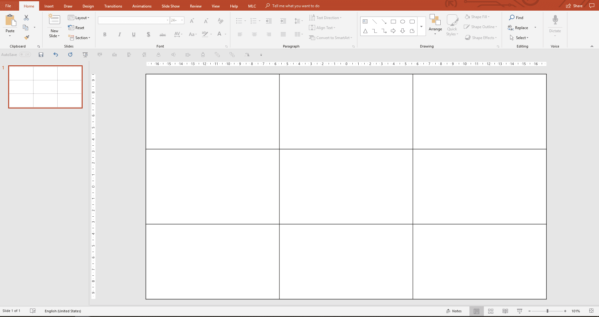Image resolution: width=599 pixels, height=317 pixels.
Task: Toggle the AutoSave switch on
Action: click(25, 54)
